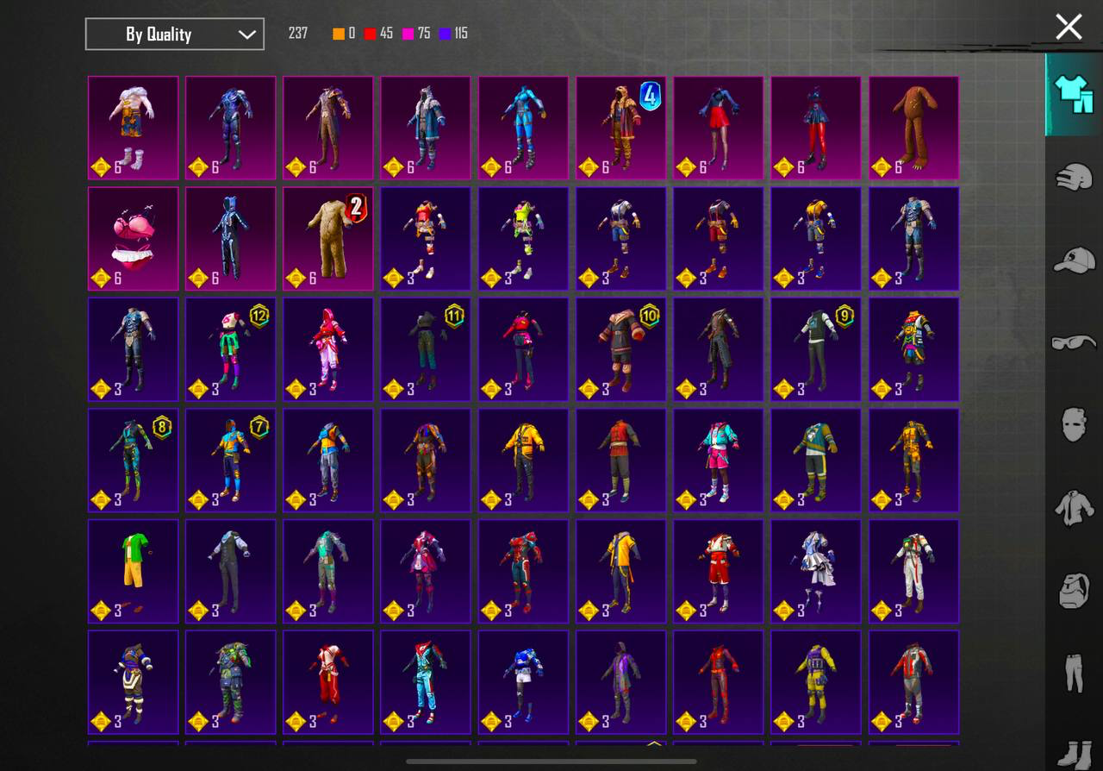This screenshot has width=1103, height=771.
Task: Pick the outfit marked with badge 9
Action: [816, 349]
